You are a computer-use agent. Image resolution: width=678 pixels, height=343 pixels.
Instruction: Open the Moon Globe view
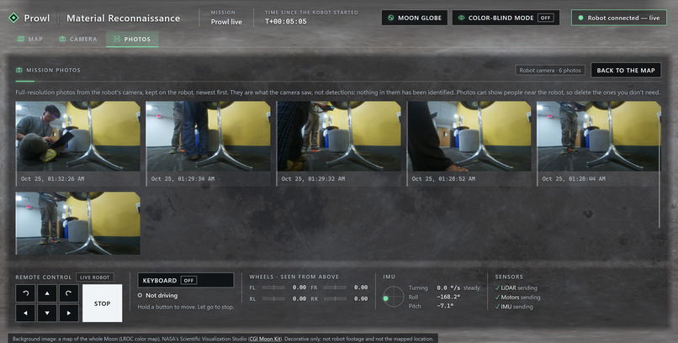pos(415,18)
